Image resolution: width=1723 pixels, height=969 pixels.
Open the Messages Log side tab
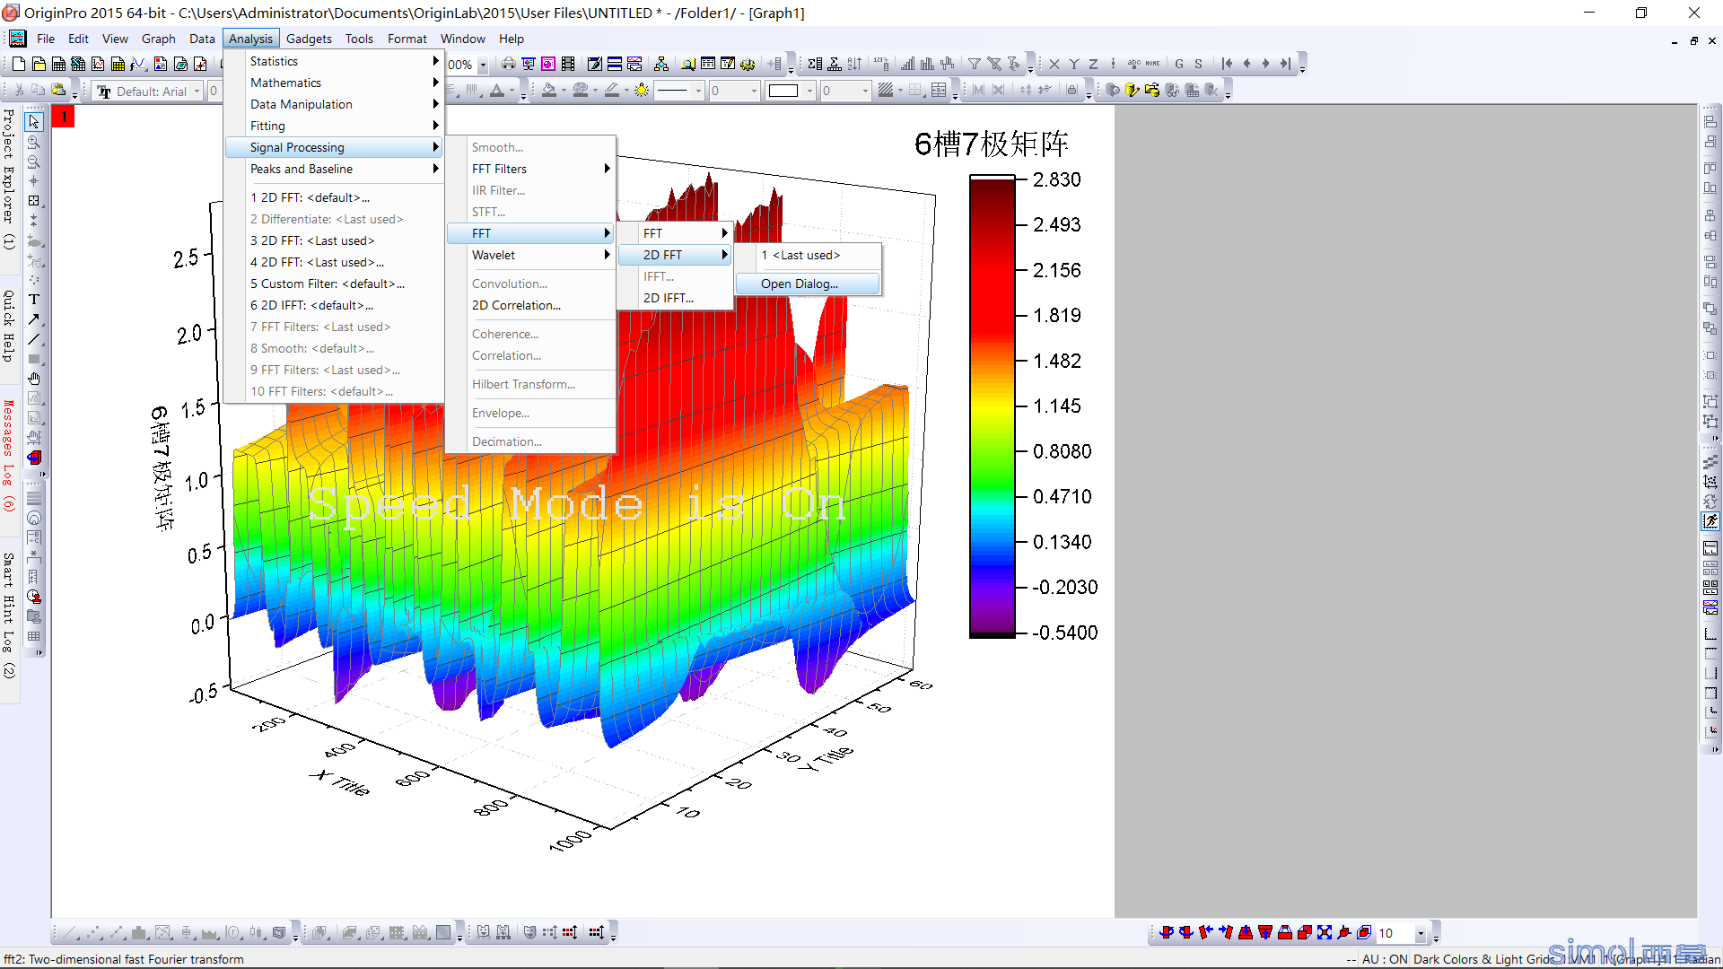click(x=9, y=456)
